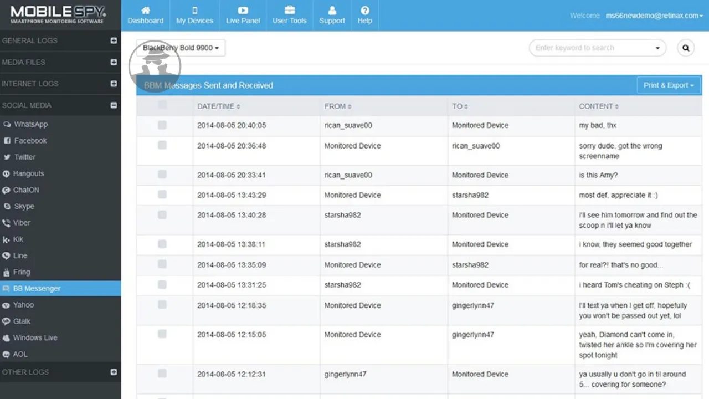This screenshot has width=709, height=399.
Task: Click 'for real?! that's no good...' message
Action: [621, 265]
